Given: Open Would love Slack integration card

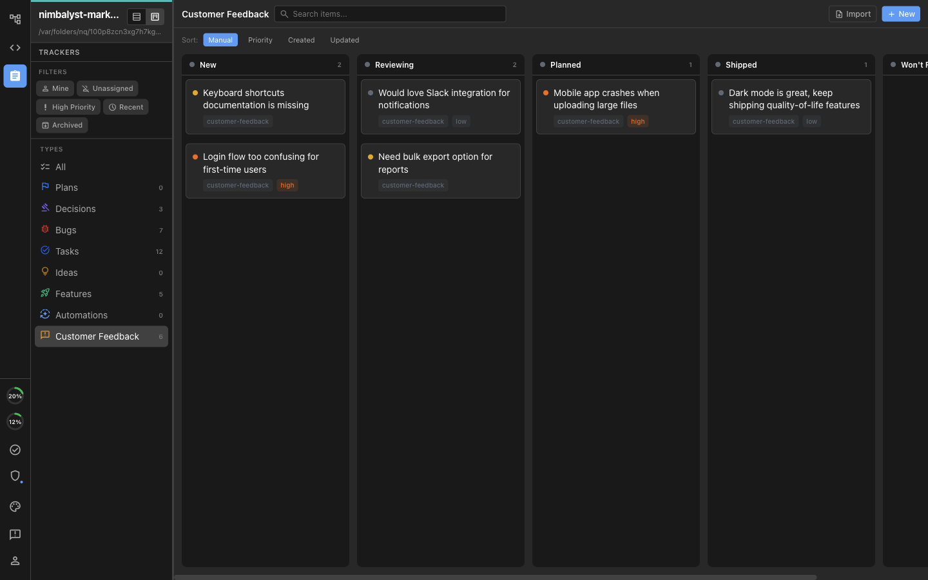Looking at the screenshot, I should pyautogui.click(x=441, y=107).
